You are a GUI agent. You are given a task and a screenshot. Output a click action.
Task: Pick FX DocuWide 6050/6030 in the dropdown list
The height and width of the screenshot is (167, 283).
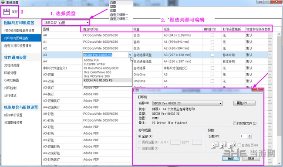(101, 68)
